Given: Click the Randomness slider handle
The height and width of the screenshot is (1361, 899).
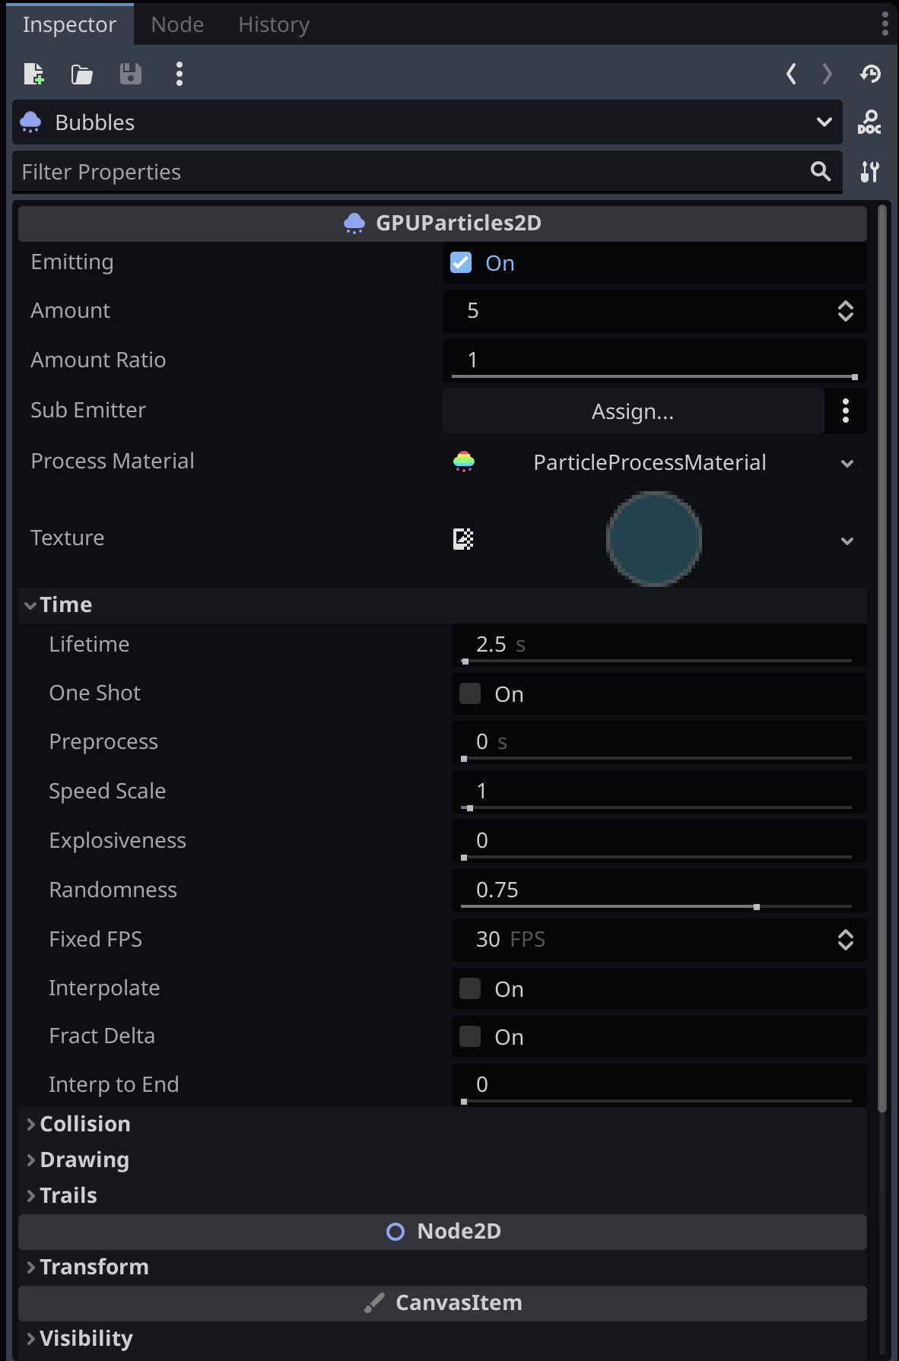Looking at the screenshot, I should [x=757, y=907].
